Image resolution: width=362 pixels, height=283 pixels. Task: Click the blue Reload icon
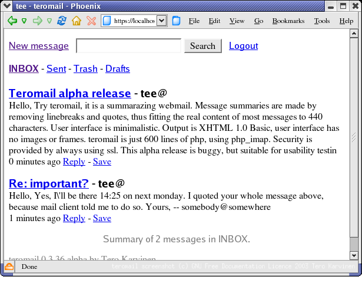click(62, 21)
